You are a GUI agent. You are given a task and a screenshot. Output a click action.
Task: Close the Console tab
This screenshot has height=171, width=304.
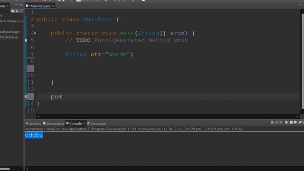84,123
